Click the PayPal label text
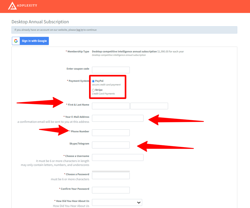The height and width of the screenshot is (208, 250). [99, 81]
